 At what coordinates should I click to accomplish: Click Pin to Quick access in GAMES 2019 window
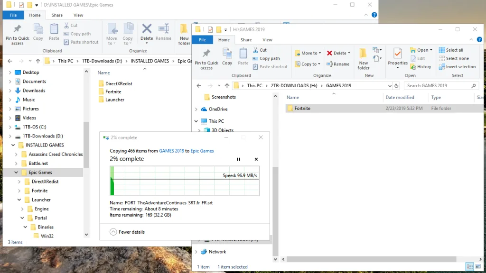206,59
